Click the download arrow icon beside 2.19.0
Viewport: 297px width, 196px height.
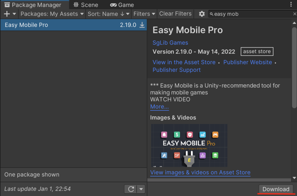142,25
